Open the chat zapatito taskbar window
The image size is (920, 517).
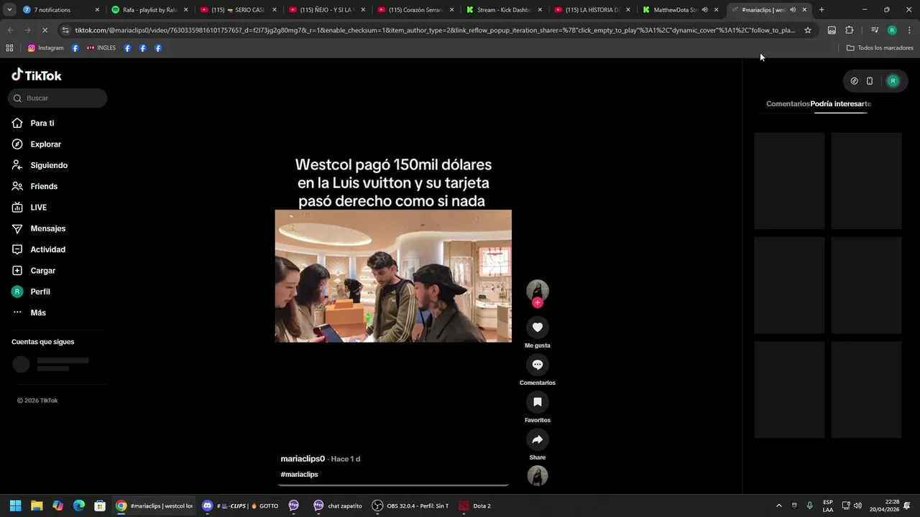click(337, 506)
